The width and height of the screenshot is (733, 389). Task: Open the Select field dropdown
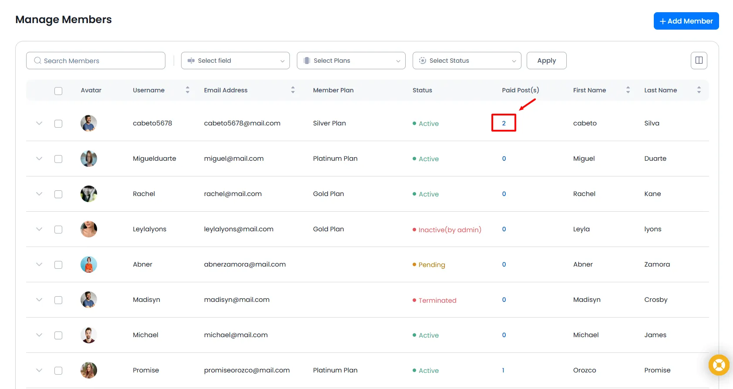click(x=235, y=61)
